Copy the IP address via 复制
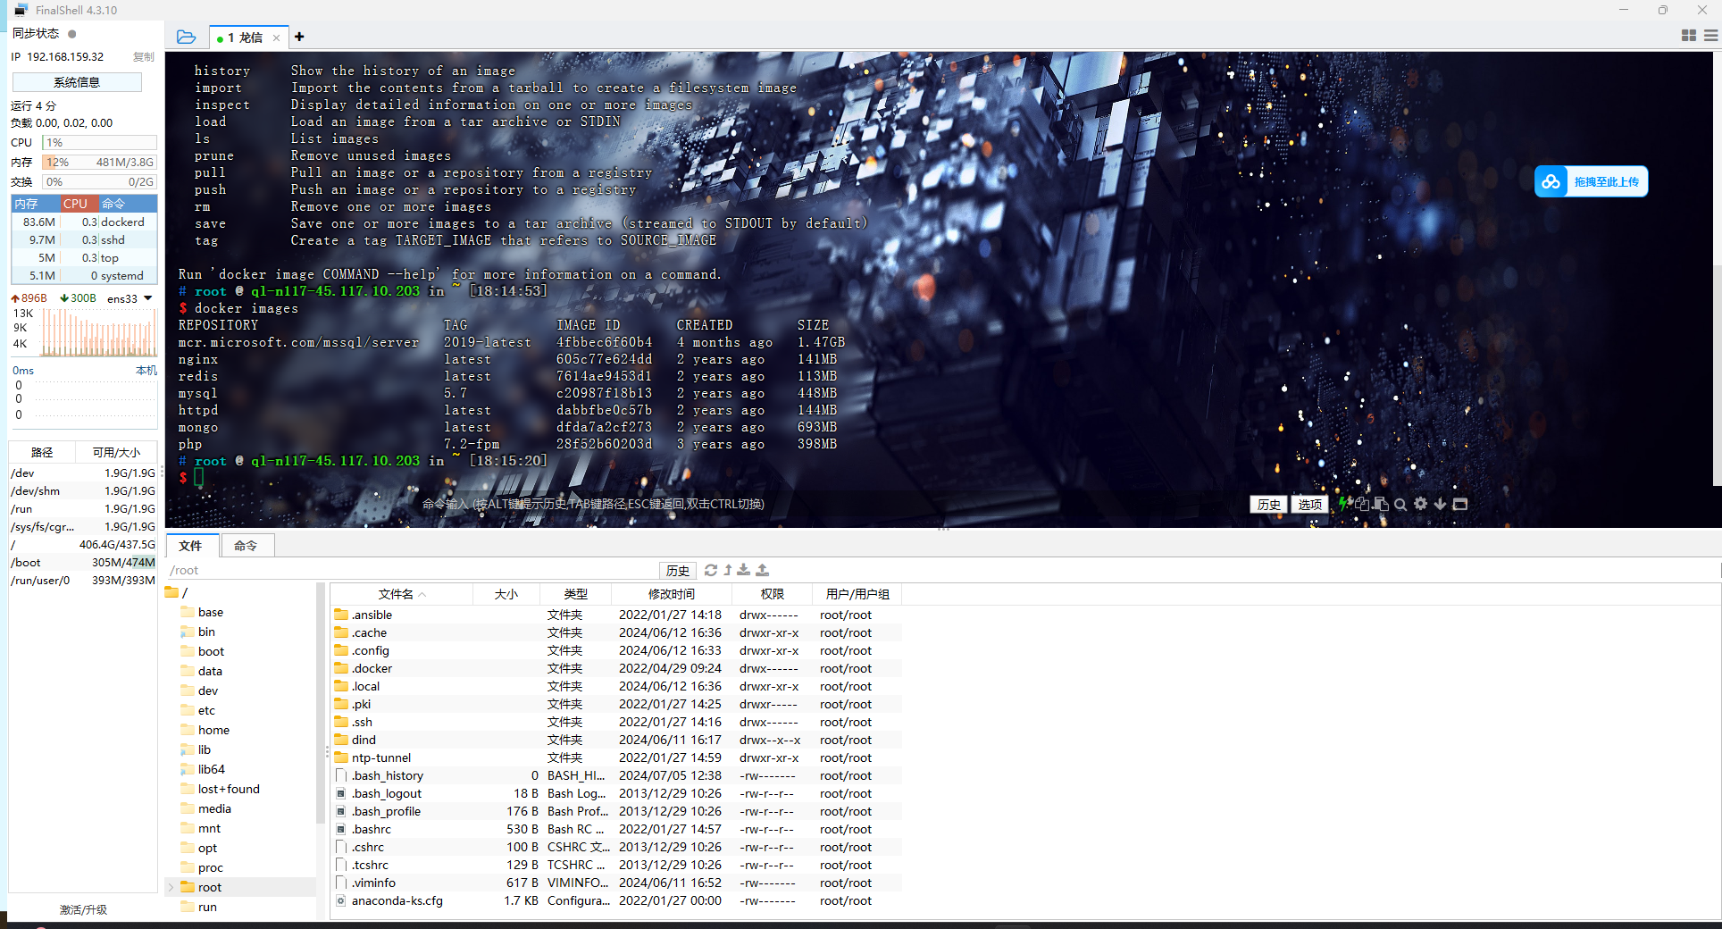 pos(144,56)
